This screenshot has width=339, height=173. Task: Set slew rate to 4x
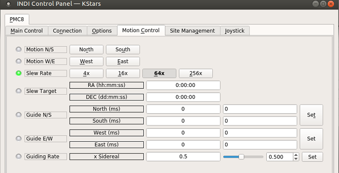tap(86, 73)
